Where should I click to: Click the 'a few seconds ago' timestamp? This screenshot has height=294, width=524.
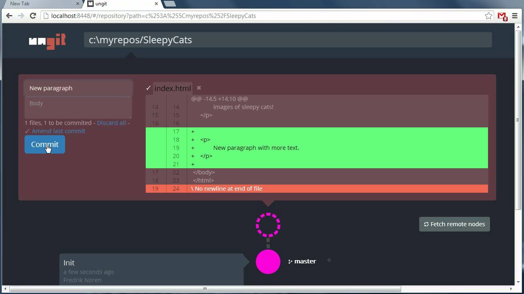[88, 272]
